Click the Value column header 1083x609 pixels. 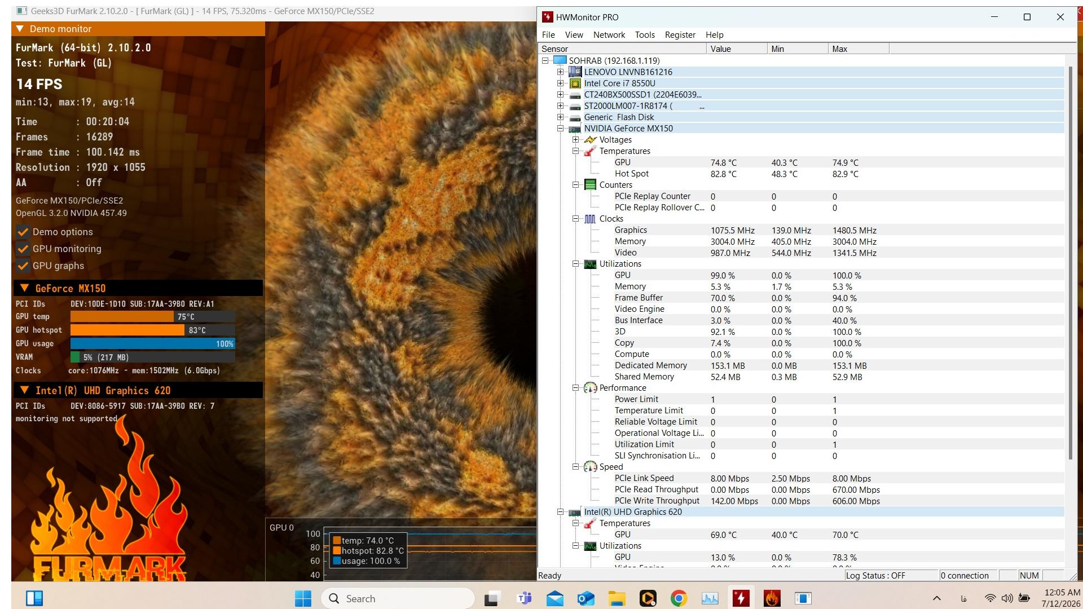click(737, 49)
